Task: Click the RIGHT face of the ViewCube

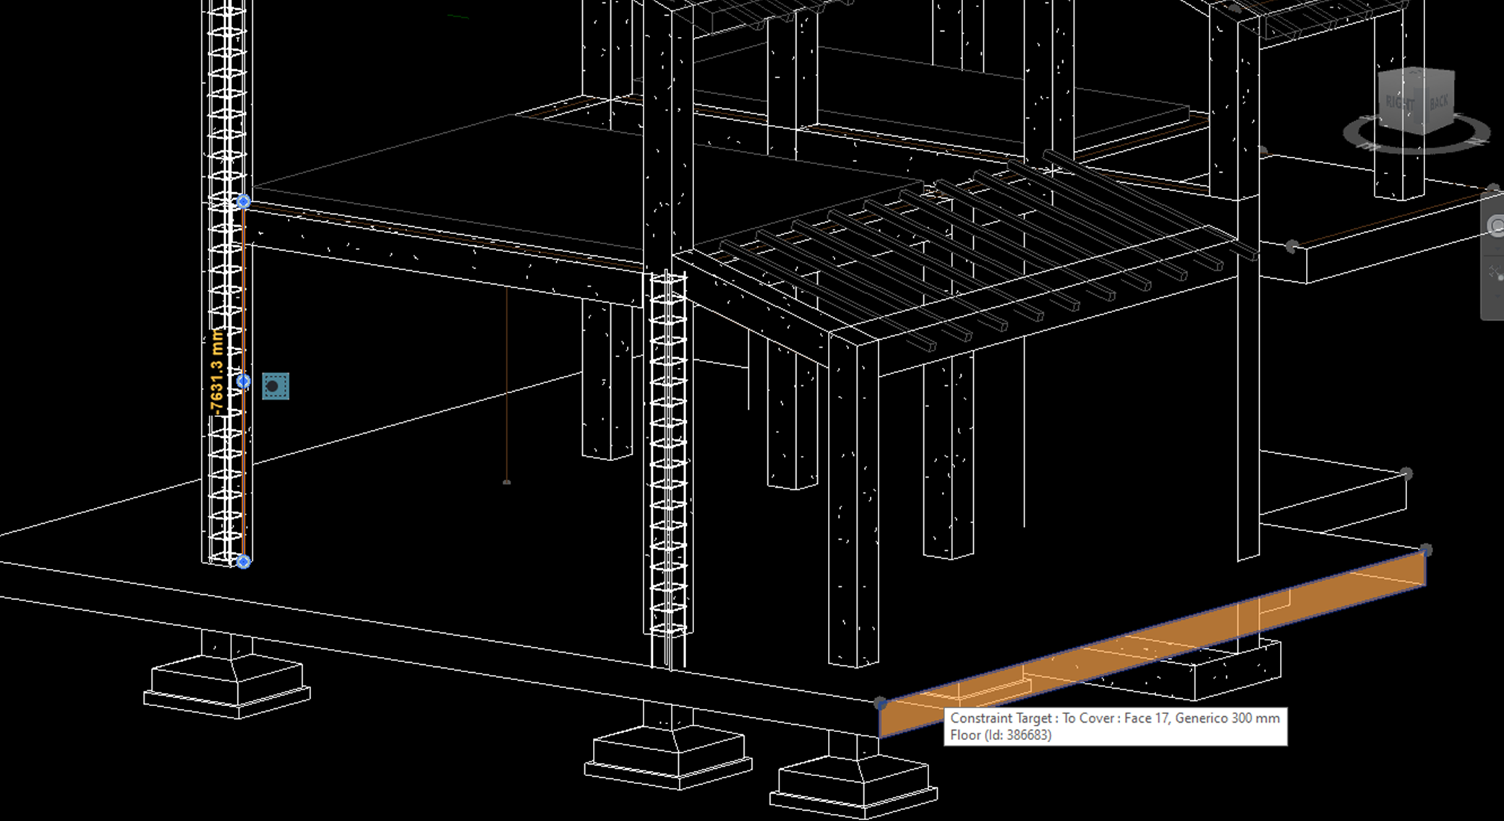Action: click(x=1401, y=102)
